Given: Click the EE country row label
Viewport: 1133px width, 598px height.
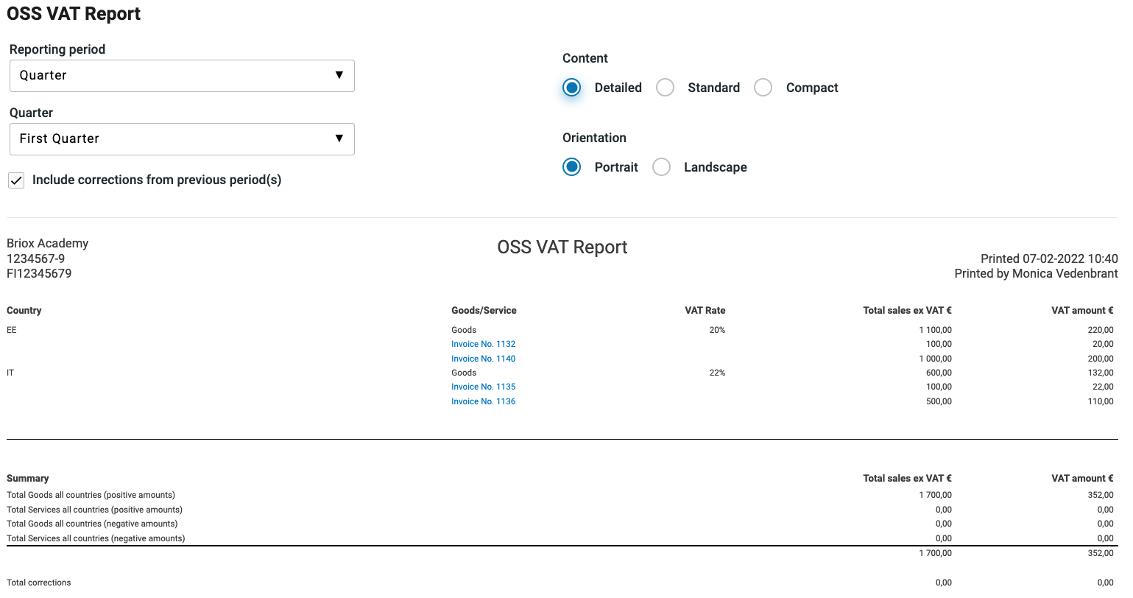Looking at the screenshot, I should tap(12, 330).
